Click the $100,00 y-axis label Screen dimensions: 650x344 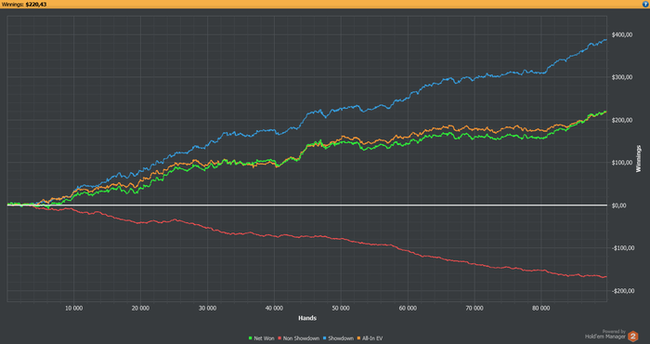coord(622,163)
